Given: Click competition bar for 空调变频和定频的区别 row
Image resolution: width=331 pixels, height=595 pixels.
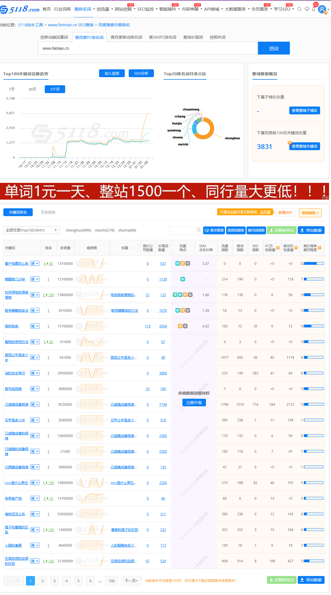Looking at the screenshot, I should (314, 561).
